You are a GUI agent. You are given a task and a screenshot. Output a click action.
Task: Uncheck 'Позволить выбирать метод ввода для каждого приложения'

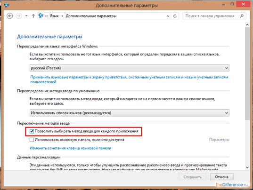(32, 131)
